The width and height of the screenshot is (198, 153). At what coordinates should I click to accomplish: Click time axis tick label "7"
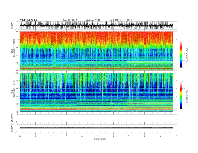(x=129, y=136)
